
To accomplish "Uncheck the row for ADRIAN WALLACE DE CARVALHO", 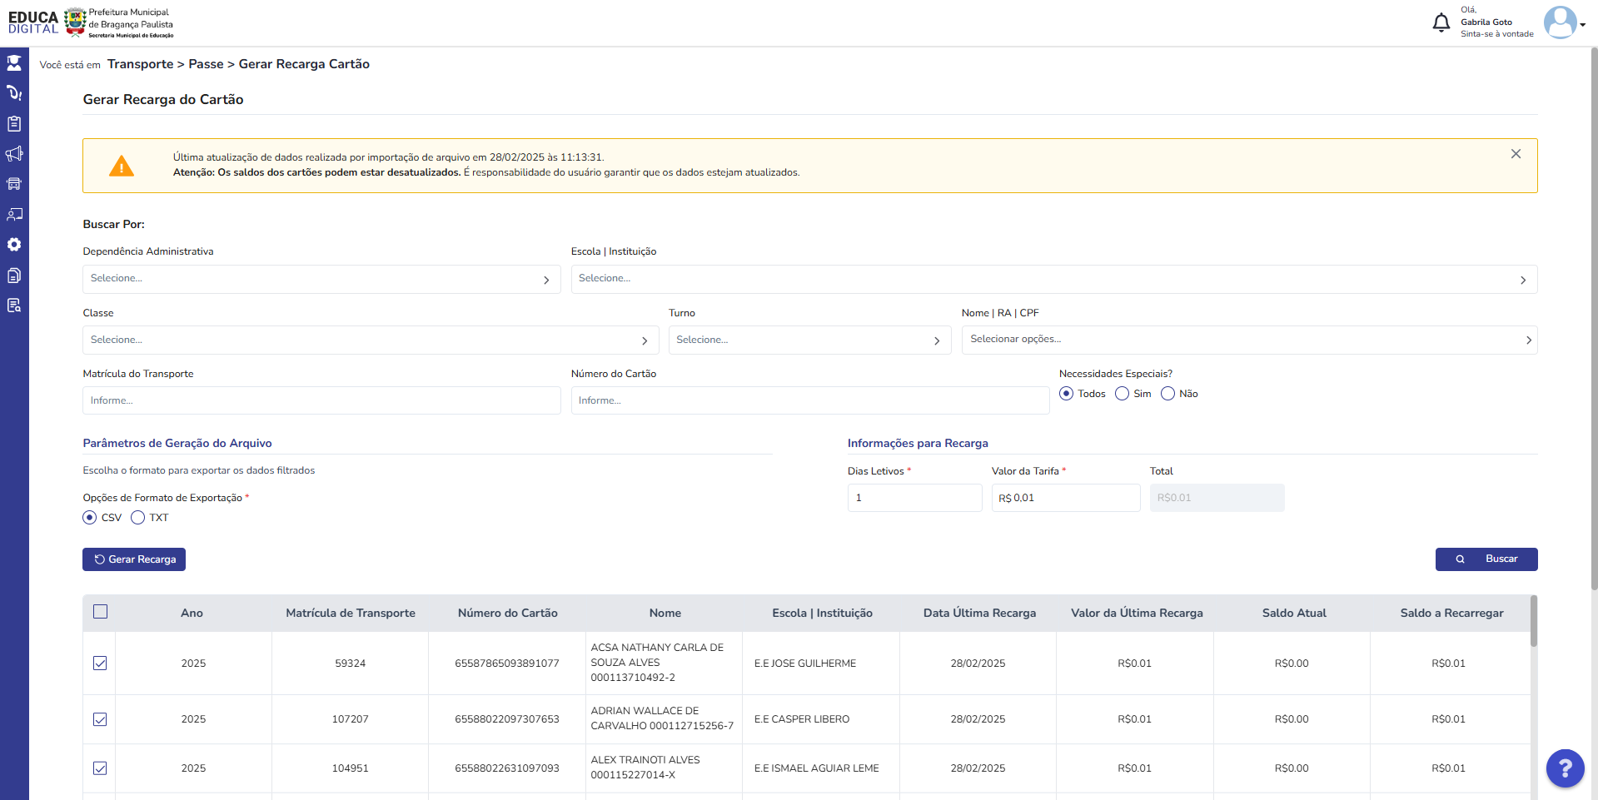I will [100, 719].
